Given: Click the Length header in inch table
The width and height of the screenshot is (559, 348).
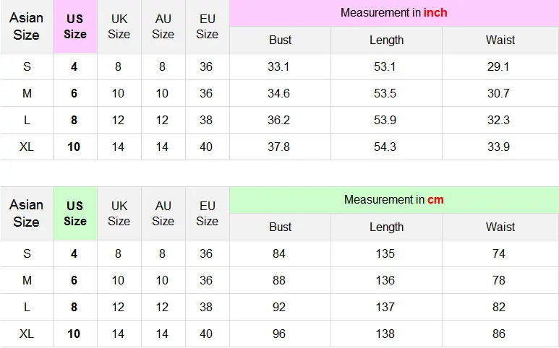Looking at the screenshot, I should point(386,40).
